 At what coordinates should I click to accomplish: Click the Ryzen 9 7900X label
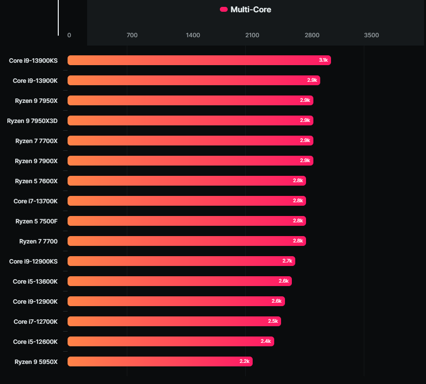[x=36, y=161]
